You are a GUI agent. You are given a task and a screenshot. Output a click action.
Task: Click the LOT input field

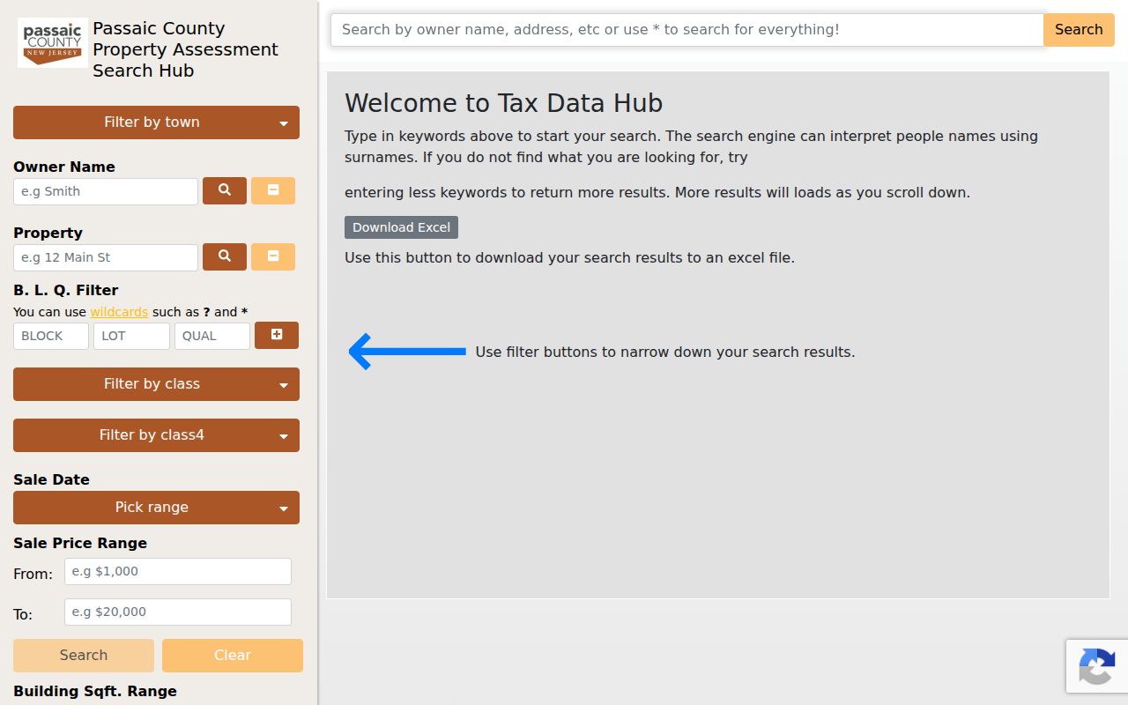tap(131, 336)
